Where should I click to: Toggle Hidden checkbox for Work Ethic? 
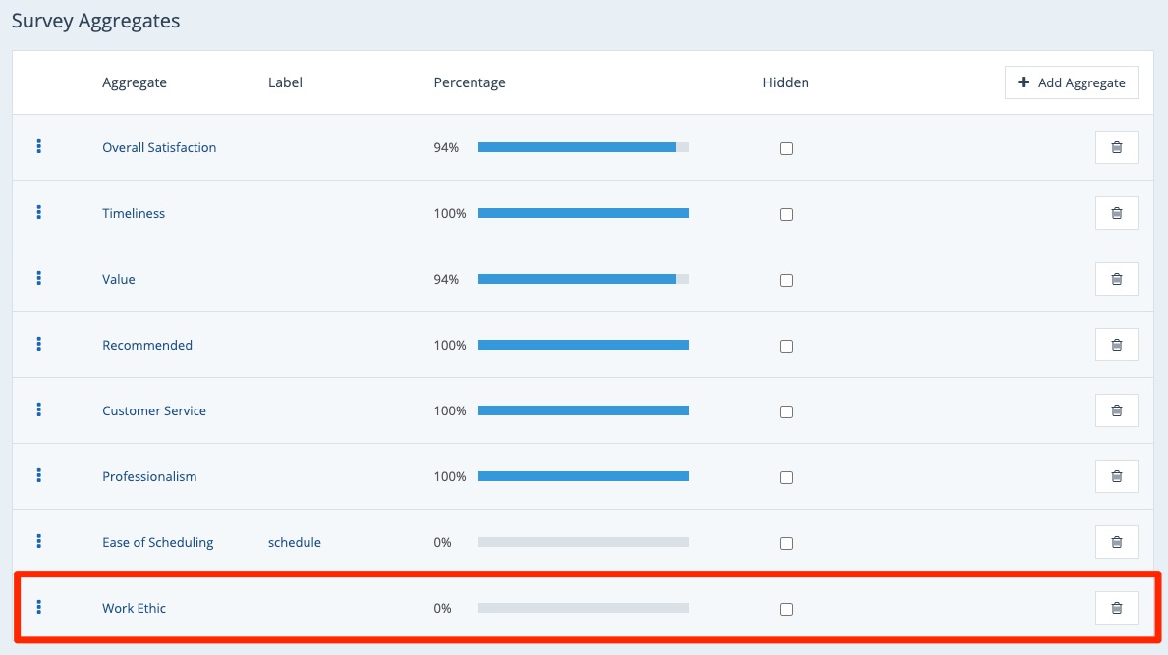[x=786, y=609]
